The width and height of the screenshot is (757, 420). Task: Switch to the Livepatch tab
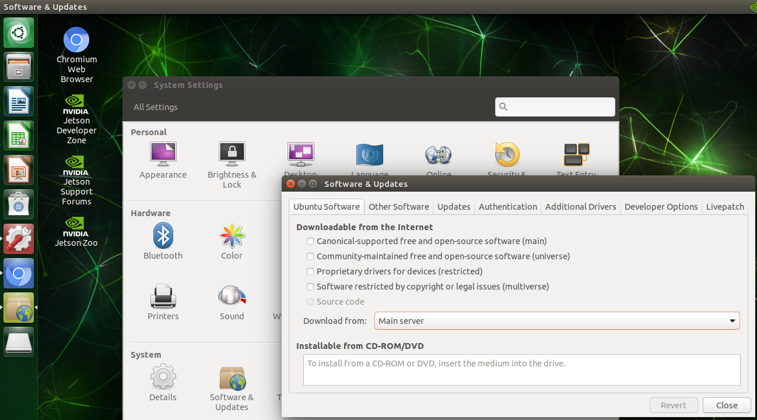tap(725, 207)
